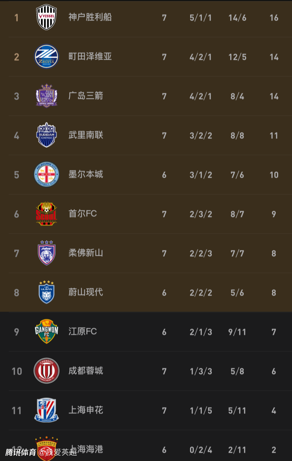This screenshot has width=292, height=461.
Task: Click the @我爱英超 watermark account
Action: coord(57,453)
